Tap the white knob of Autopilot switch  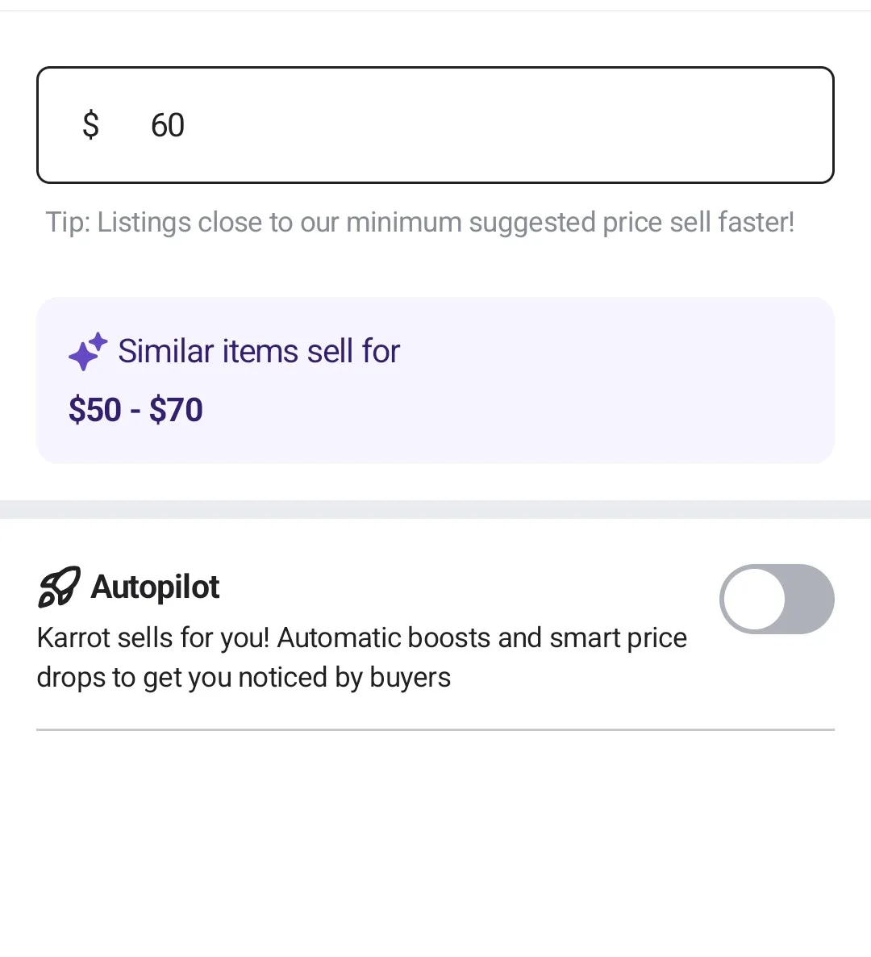[755, 599]
